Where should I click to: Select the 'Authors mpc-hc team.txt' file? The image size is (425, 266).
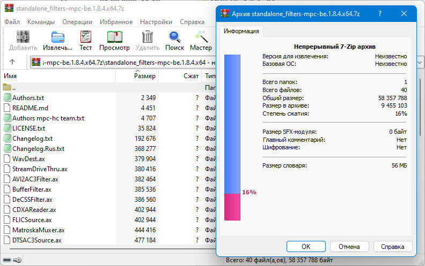48,118
